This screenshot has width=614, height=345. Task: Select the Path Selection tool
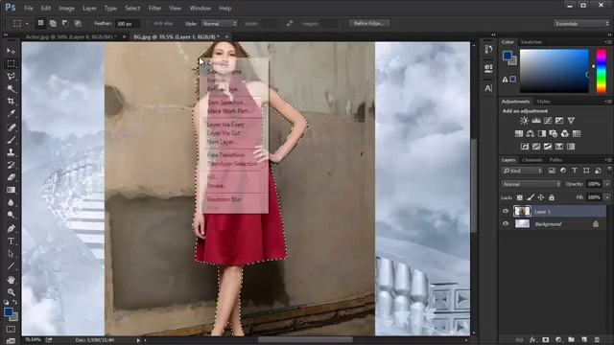tap(11, 253)
